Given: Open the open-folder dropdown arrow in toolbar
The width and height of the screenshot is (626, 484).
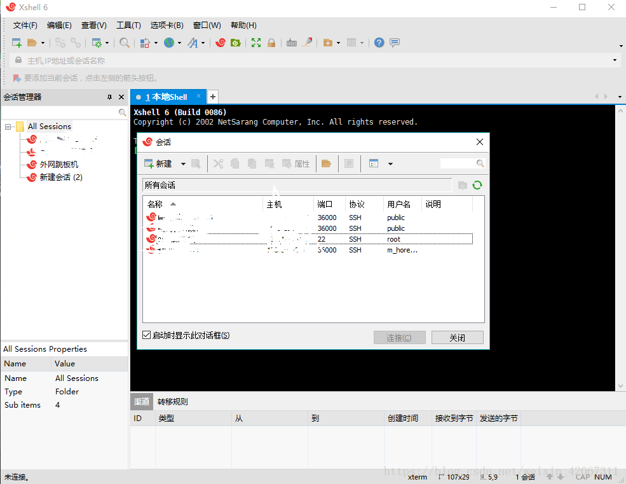Looking at the screenshot, I should (x=43, y=43).
